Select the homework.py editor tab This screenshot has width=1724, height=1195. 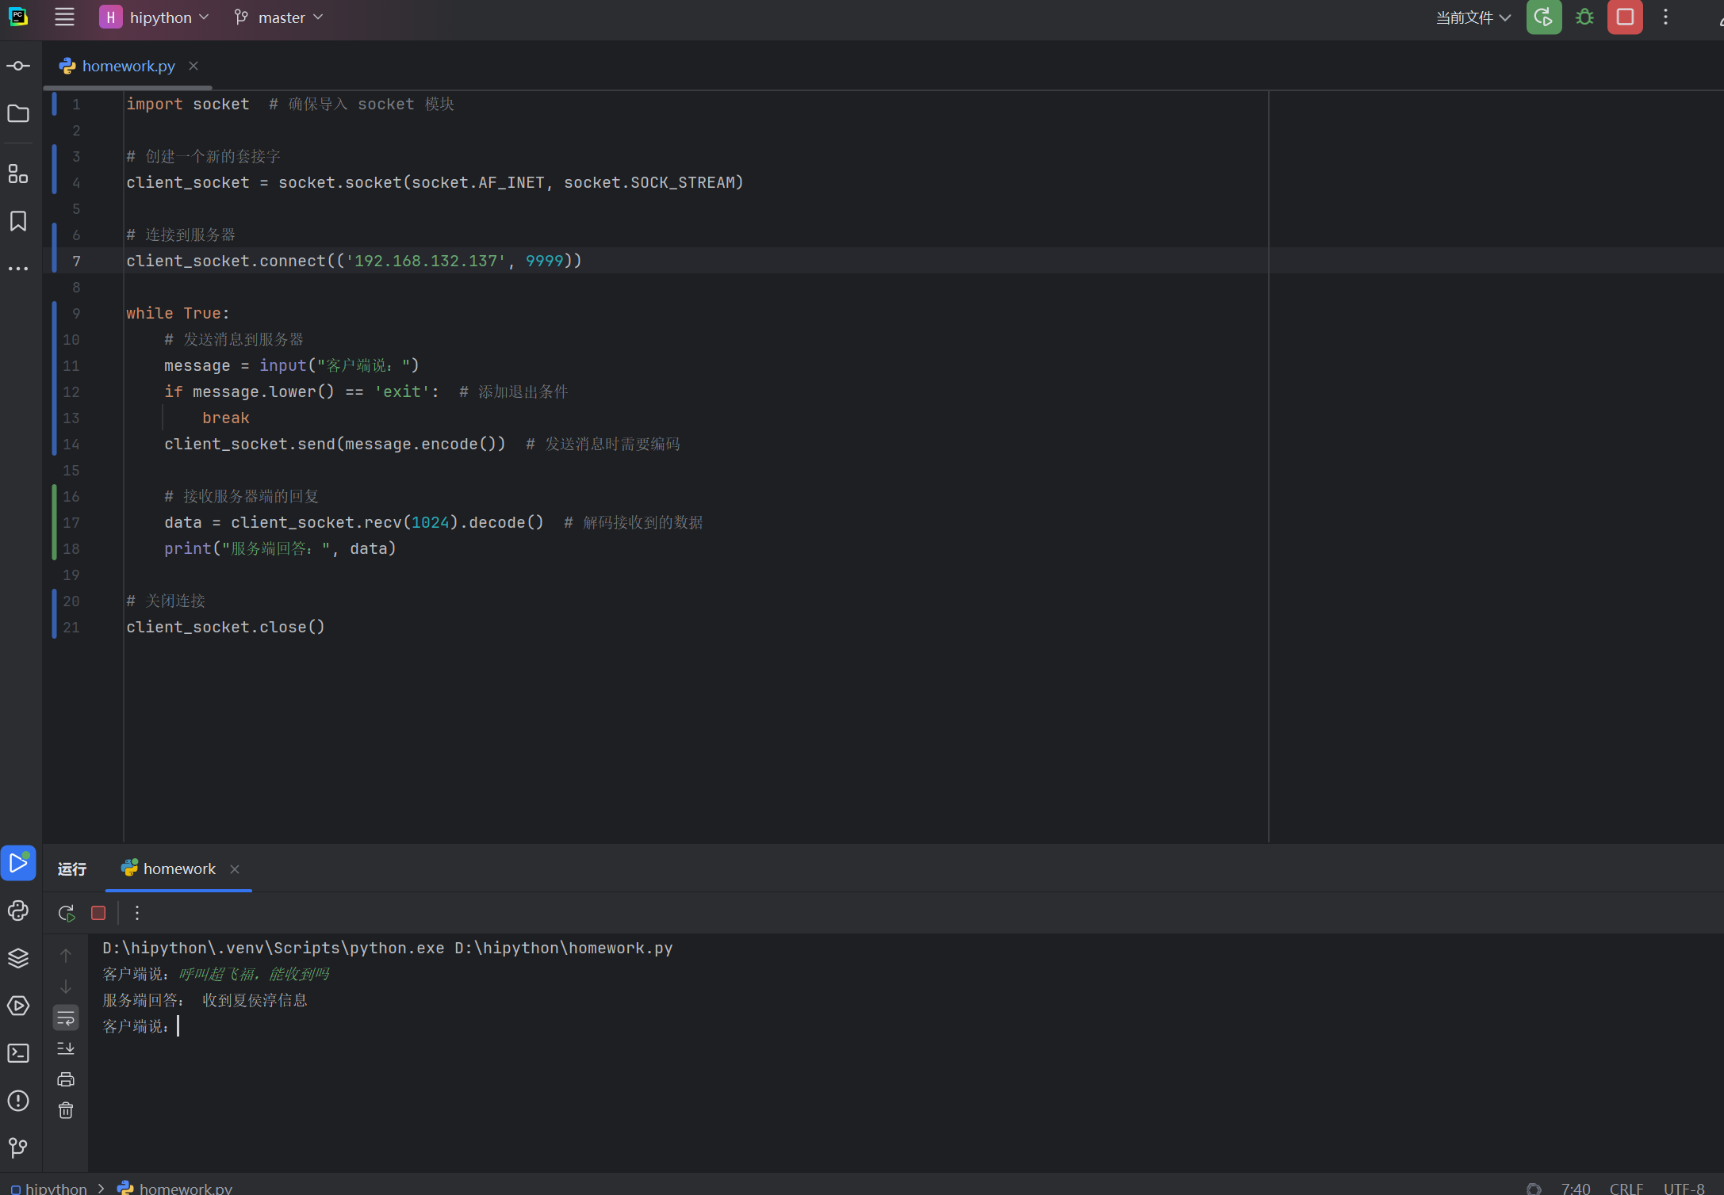click(x=128, y=66)
